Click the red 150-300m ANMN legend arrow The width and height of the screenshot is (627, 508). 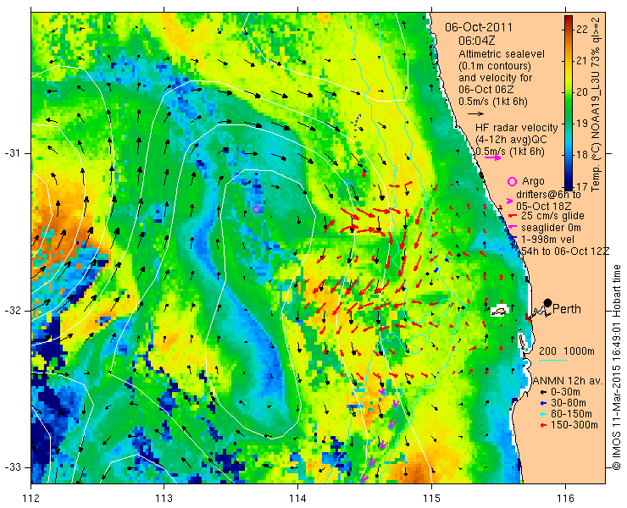[543, 425]
